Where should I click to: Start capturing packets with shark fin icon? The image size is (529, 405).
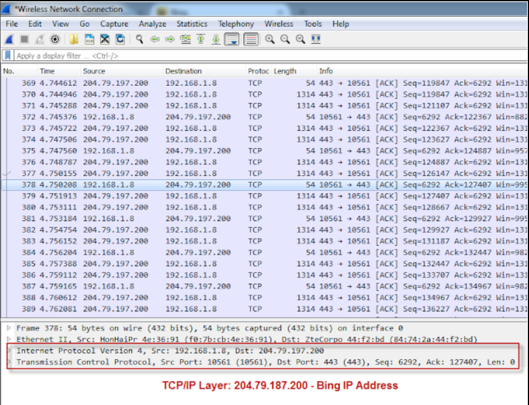coord(9,39)
